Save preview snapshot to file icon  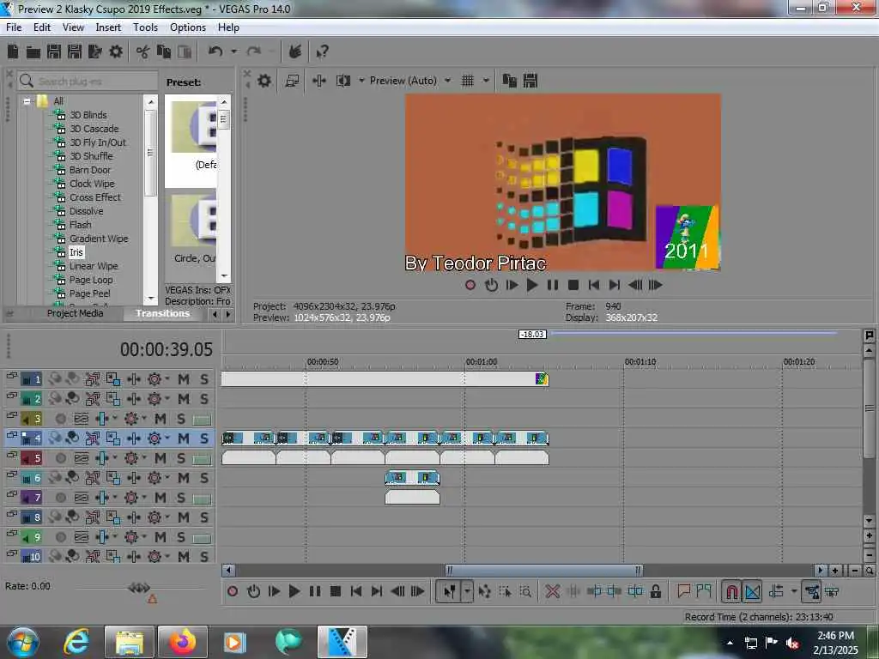[x=530, y=81]
